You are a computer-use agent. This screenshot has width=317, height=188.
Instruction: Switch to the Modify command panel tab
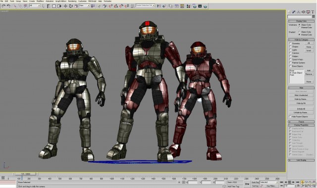click(x=294, y=12)
